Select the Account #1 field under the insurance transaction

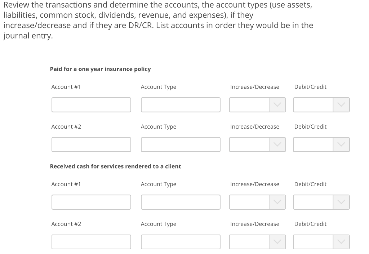(91, 105)
